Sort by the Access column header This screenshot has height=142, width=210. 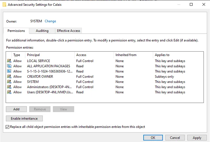tap(94, 55)
